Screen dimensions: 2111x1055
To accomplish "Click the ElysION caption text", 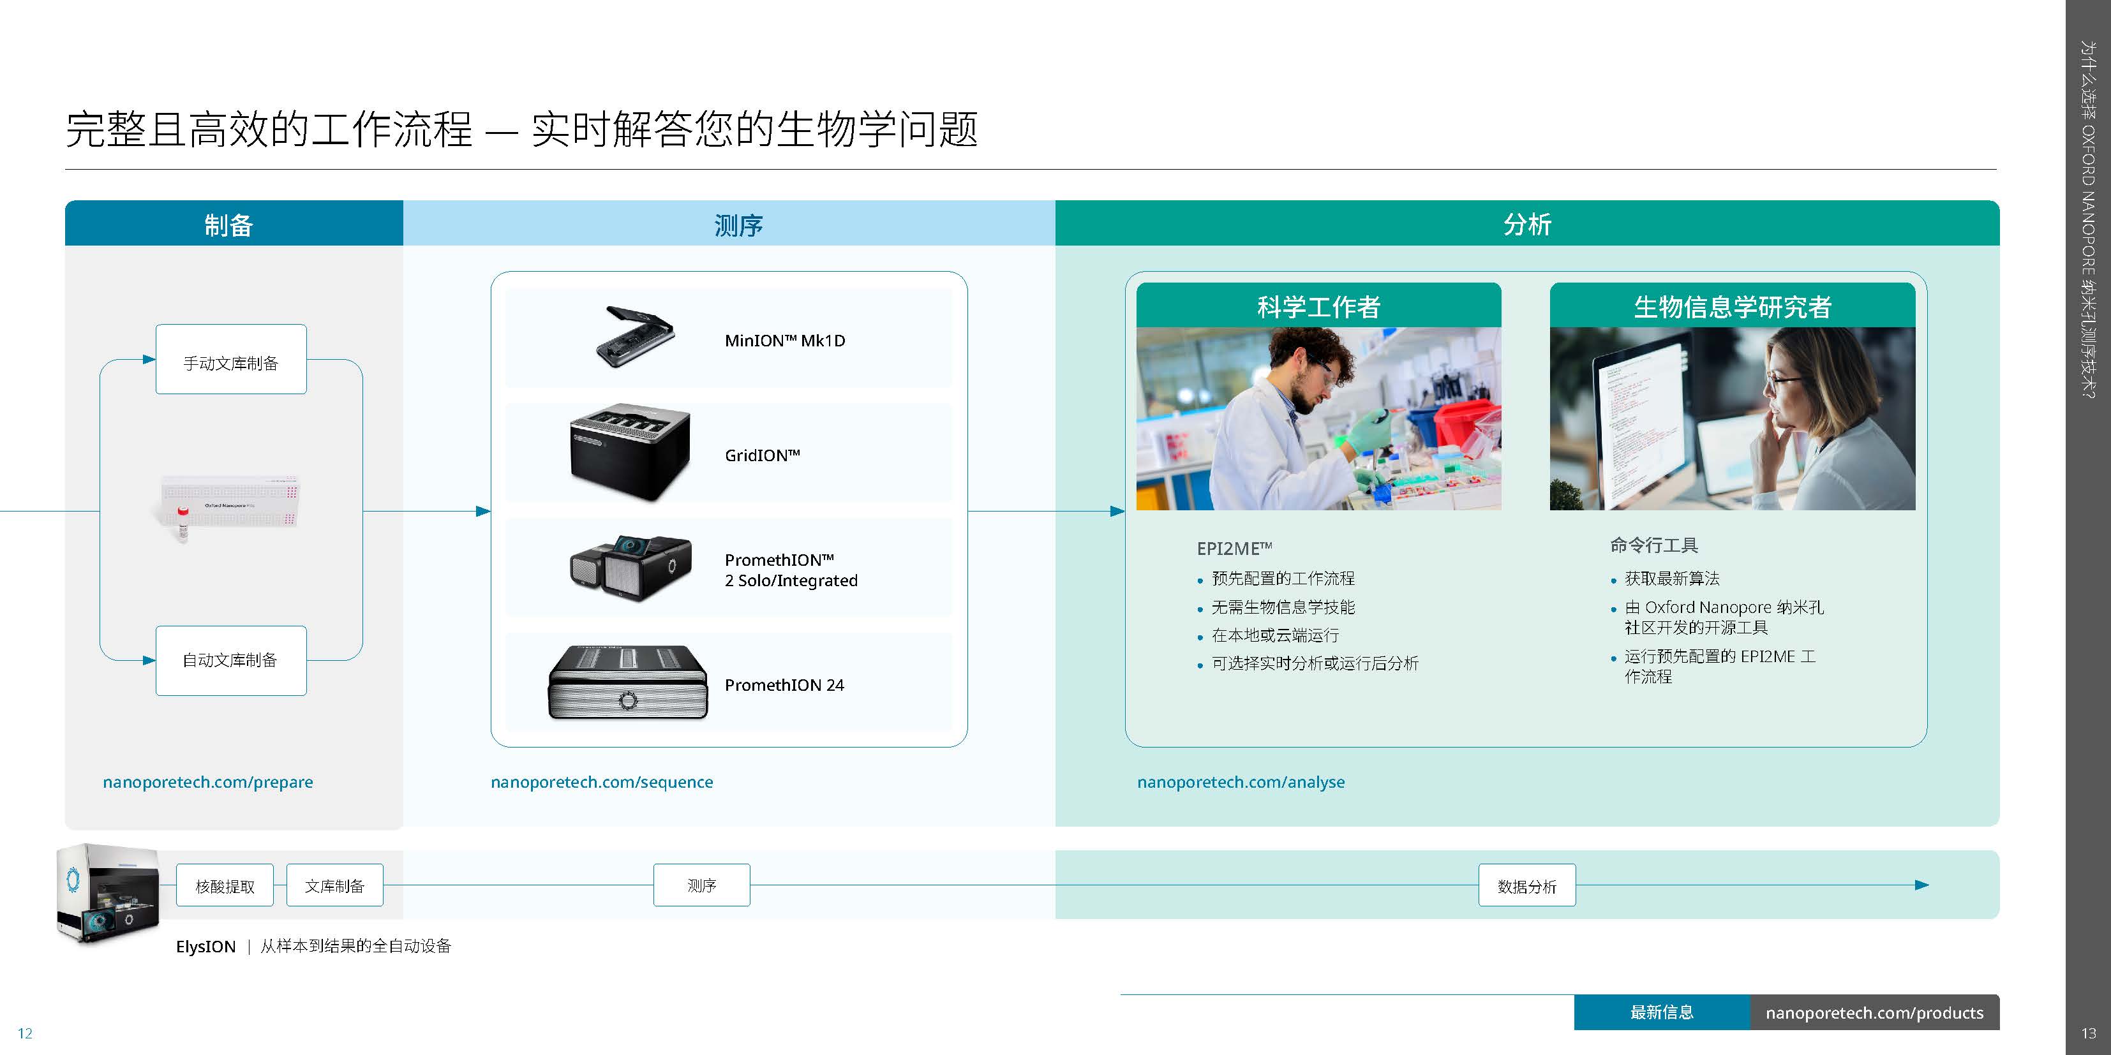I will 313,946.
